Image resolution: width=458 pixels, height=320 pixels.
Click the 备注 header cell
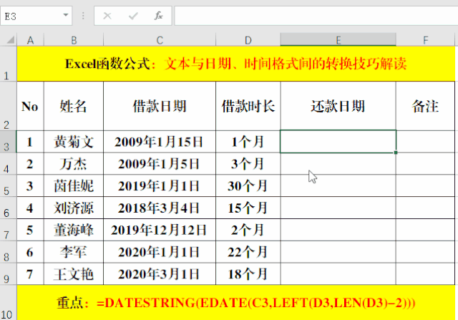point(425,106)
